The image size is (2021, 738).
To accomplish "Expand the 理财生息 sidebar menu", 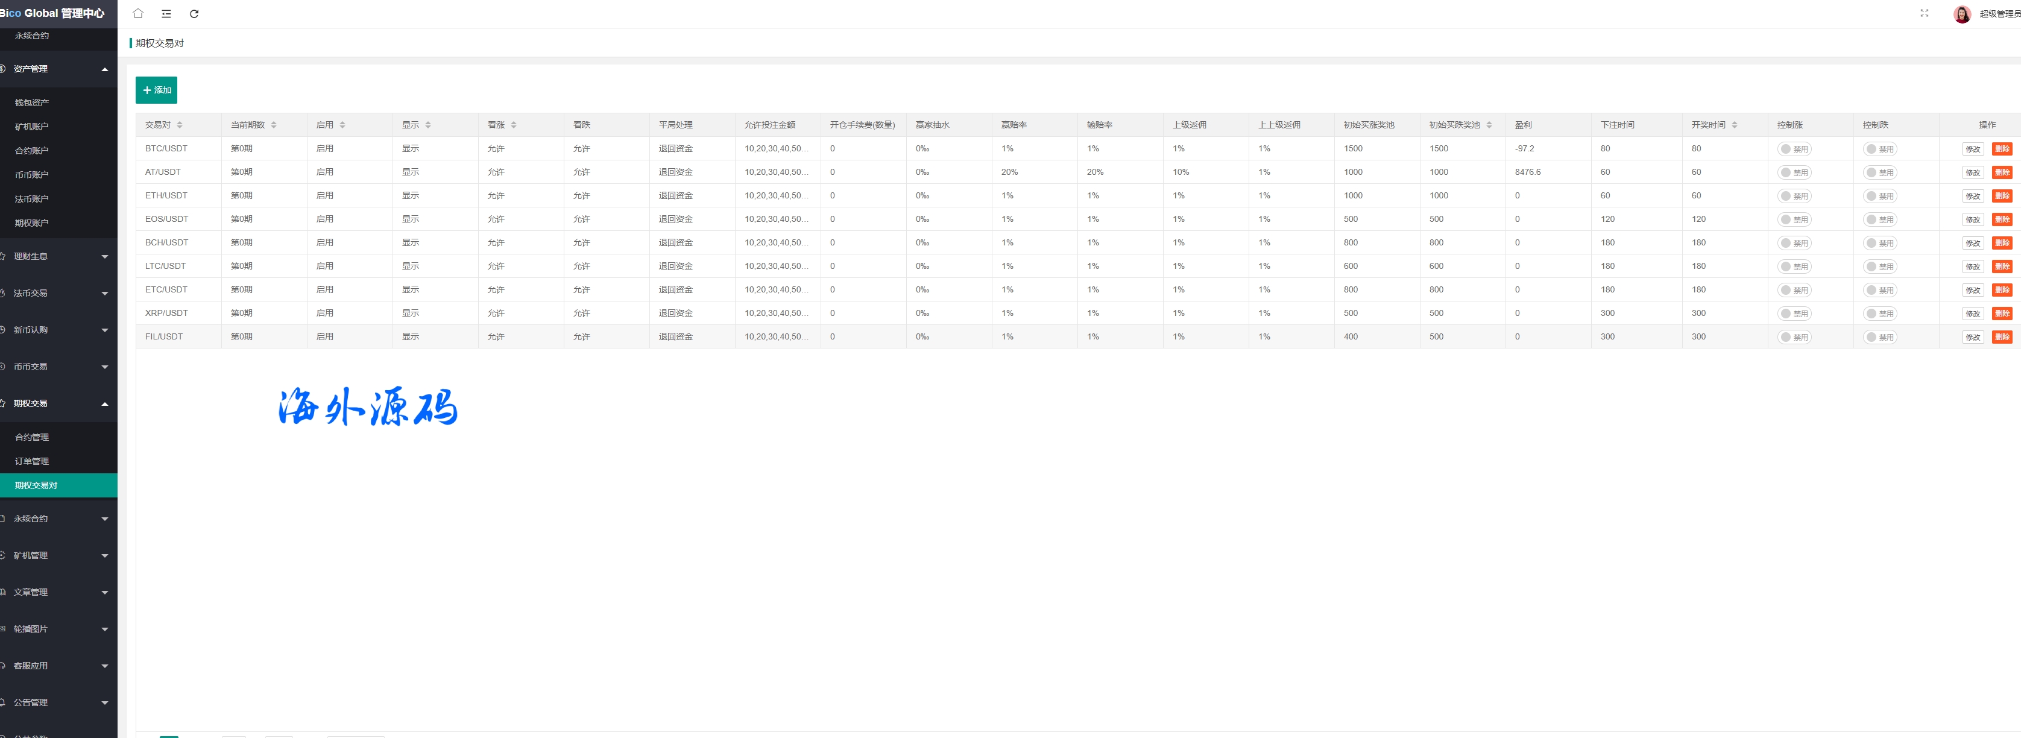I will [x=59, y=256].
